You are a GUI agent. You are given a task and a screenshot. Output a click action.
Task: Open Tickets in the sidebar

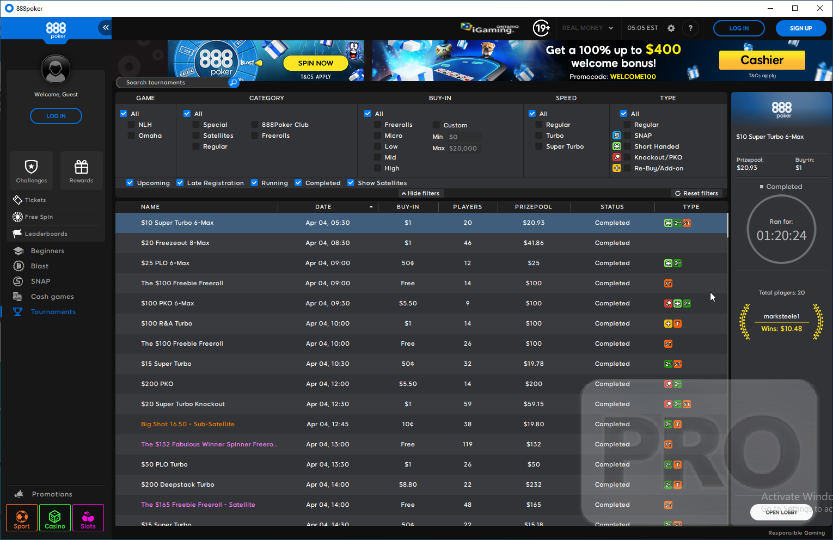coord(29,200)
